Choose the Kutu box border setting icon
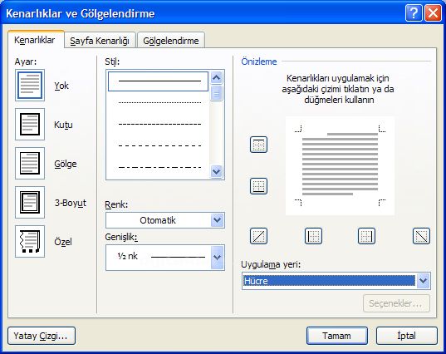 (30, 124)
